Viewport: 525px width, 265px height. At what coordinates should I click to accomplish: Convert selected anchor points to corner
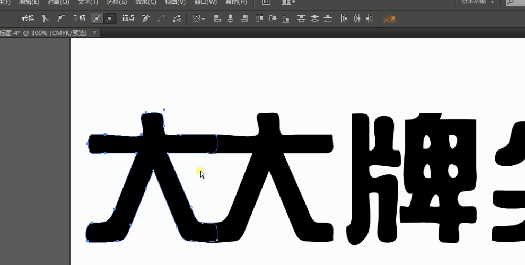[45, 19]
